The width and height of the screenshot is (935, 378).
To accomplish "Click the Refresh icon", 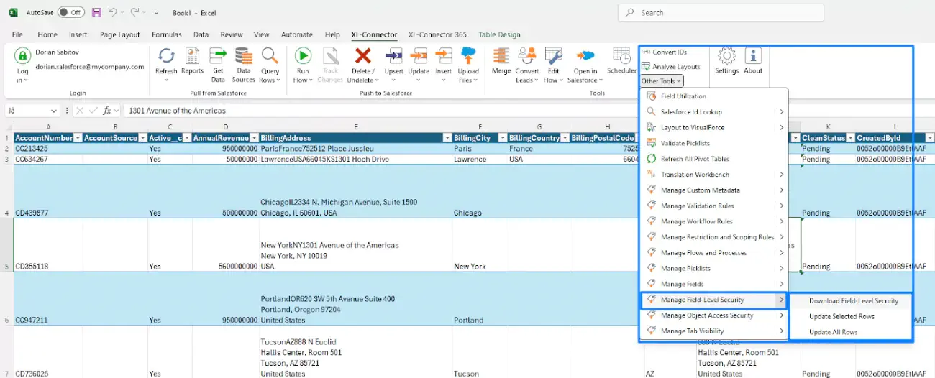I will pyautogui.click(x=166, y=56).
